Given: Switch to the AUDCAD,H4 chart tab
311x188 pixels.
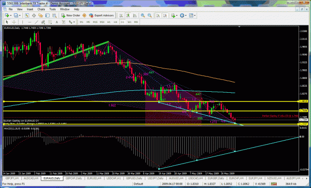Looking at the screenshot, I should coord(31,179).
